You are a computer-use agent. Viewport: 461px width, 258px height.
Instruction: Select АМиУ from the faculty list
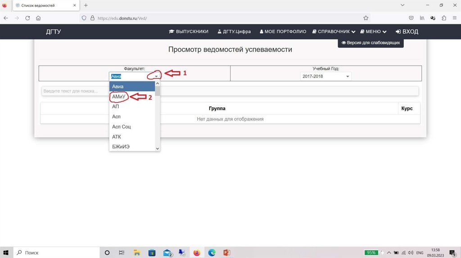(x=119, y=97)
